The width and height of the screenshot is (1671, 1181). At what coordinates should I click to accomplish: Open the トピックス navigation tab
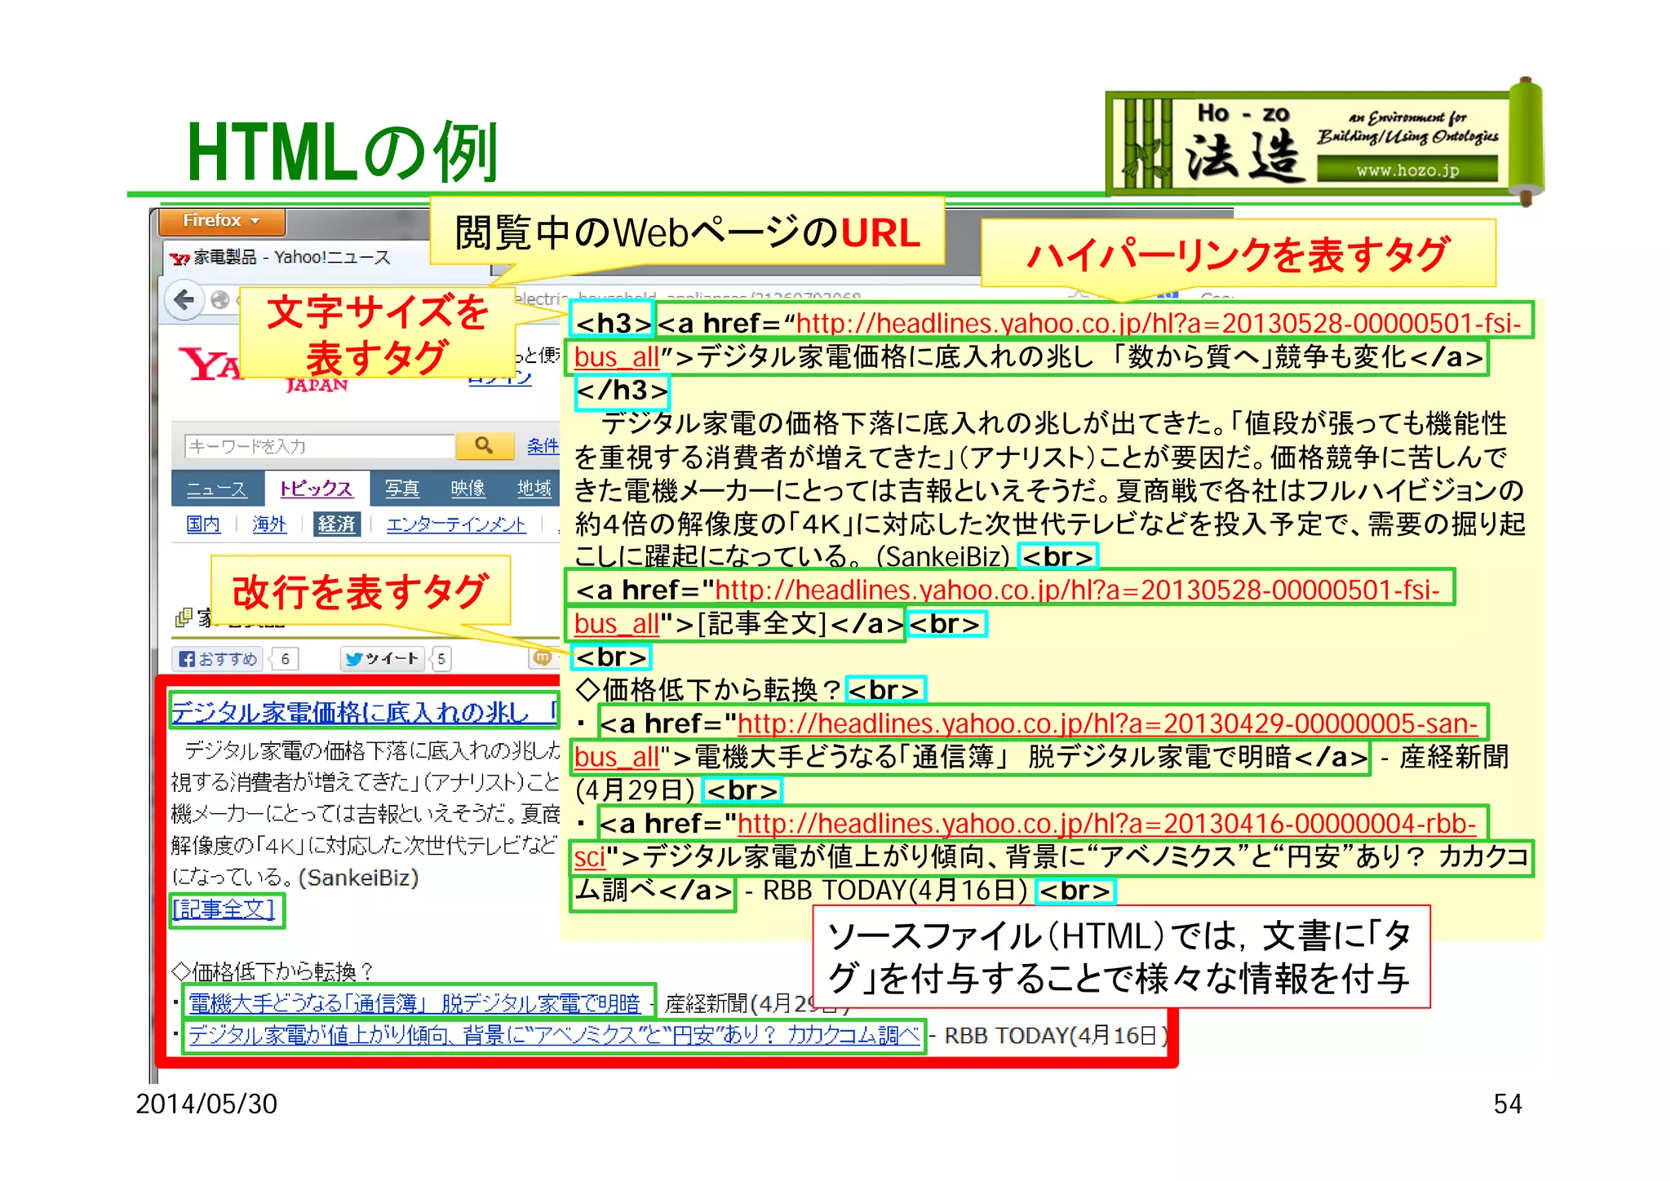pyautogui.click(x=317, y=489)
